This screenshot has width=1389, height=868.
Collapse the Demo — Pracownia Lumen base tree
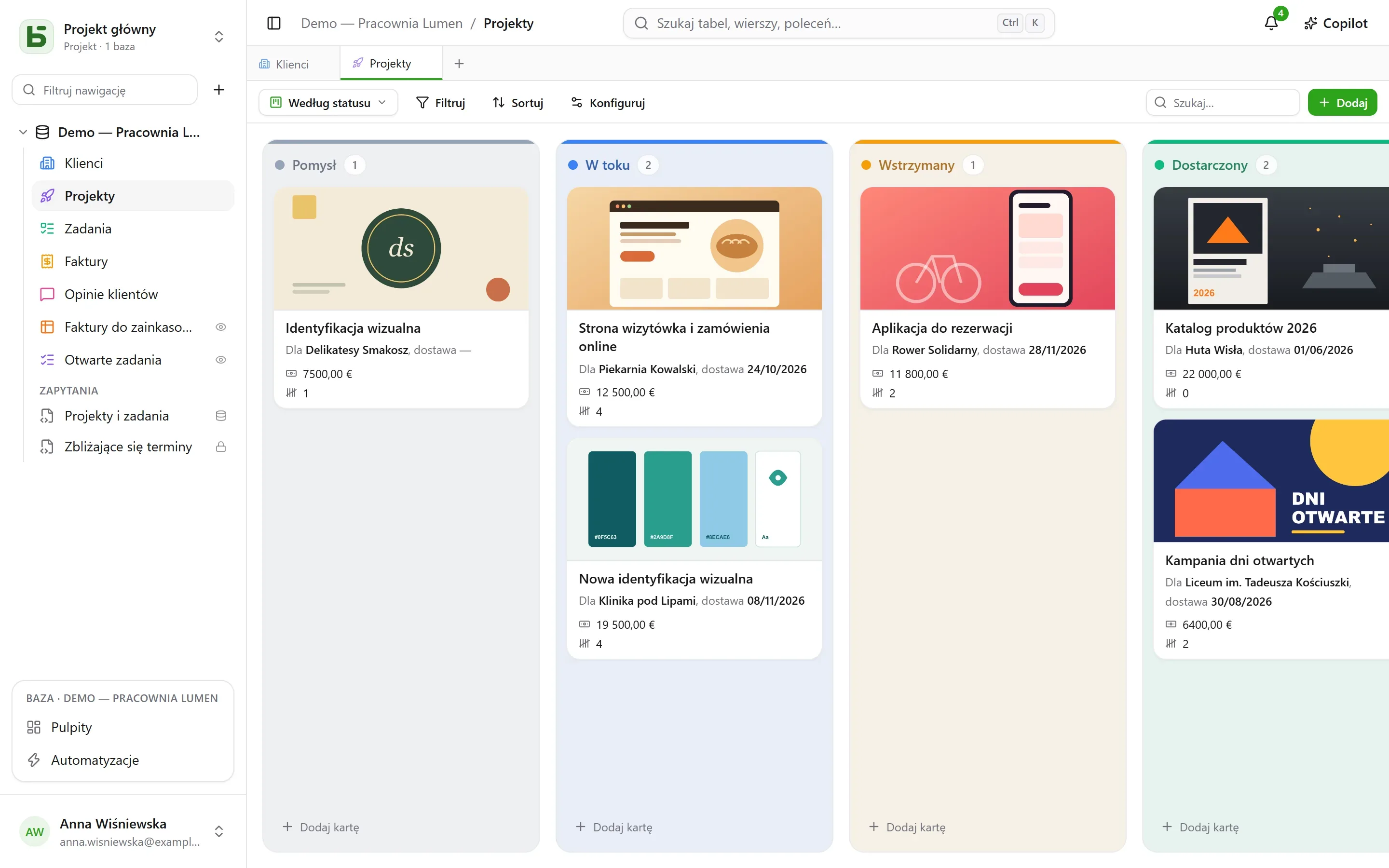(x=23, y=132)
